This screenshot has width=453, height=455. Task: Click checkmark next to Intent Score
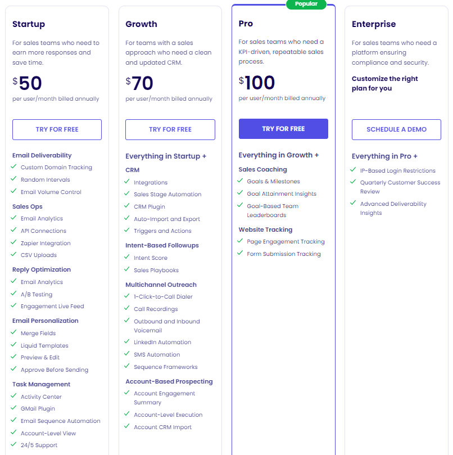tap(127, 258)
